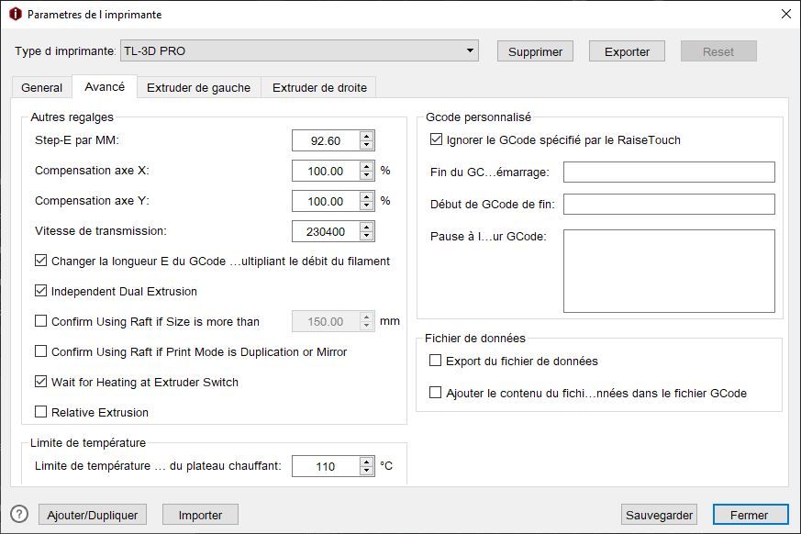The width and height of the screenshot is (801, 534).
Task: Enable the Relative Extrusion option
Action: point(41,412)
